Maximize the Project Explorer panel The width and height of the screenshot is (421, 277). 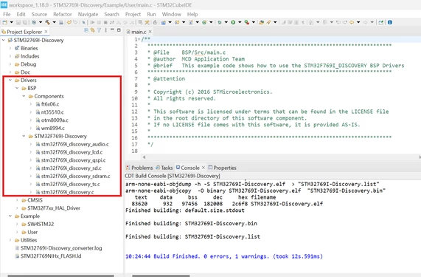[x=119, y=30]
